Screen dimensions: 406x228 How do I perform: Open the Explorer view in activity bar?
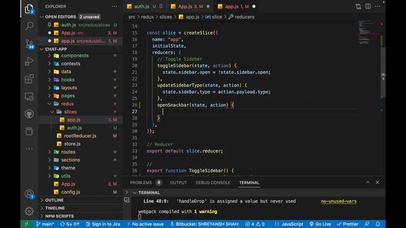[x=29, y=9]
